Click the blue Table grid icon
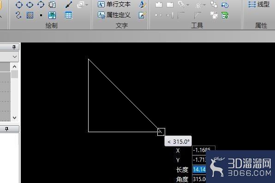Screen dimensions: 275x183 point(68,15)
